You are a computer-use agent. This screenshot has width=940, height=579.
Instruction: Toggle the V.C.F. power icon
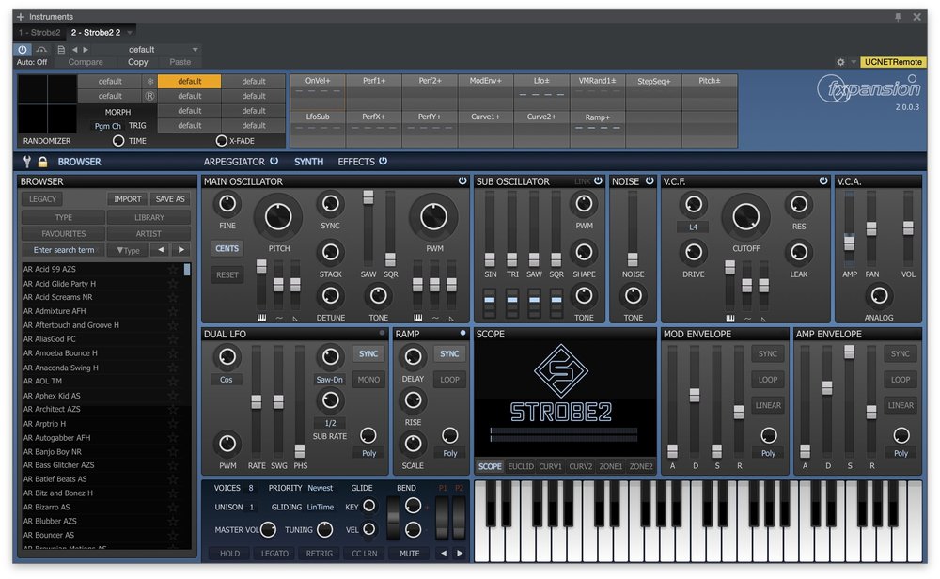[823, 180]
